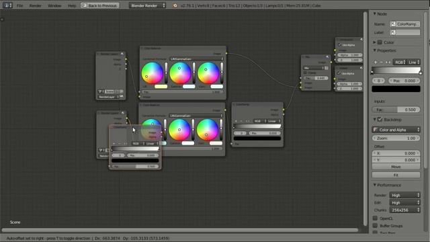Image resolution: width=430 pixels, height=242 pixels.
Task: Click the Fac input socket on the Mix node
Action: click(301, 78)
